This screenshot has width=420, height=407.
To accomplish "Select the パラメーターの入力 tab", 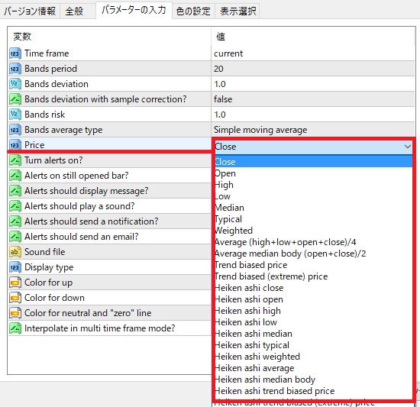I will [134, 10].
